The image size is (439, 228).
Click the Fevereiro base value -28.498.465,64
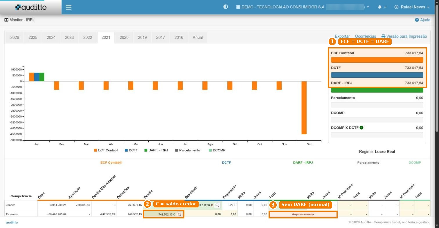pos(57,214)
